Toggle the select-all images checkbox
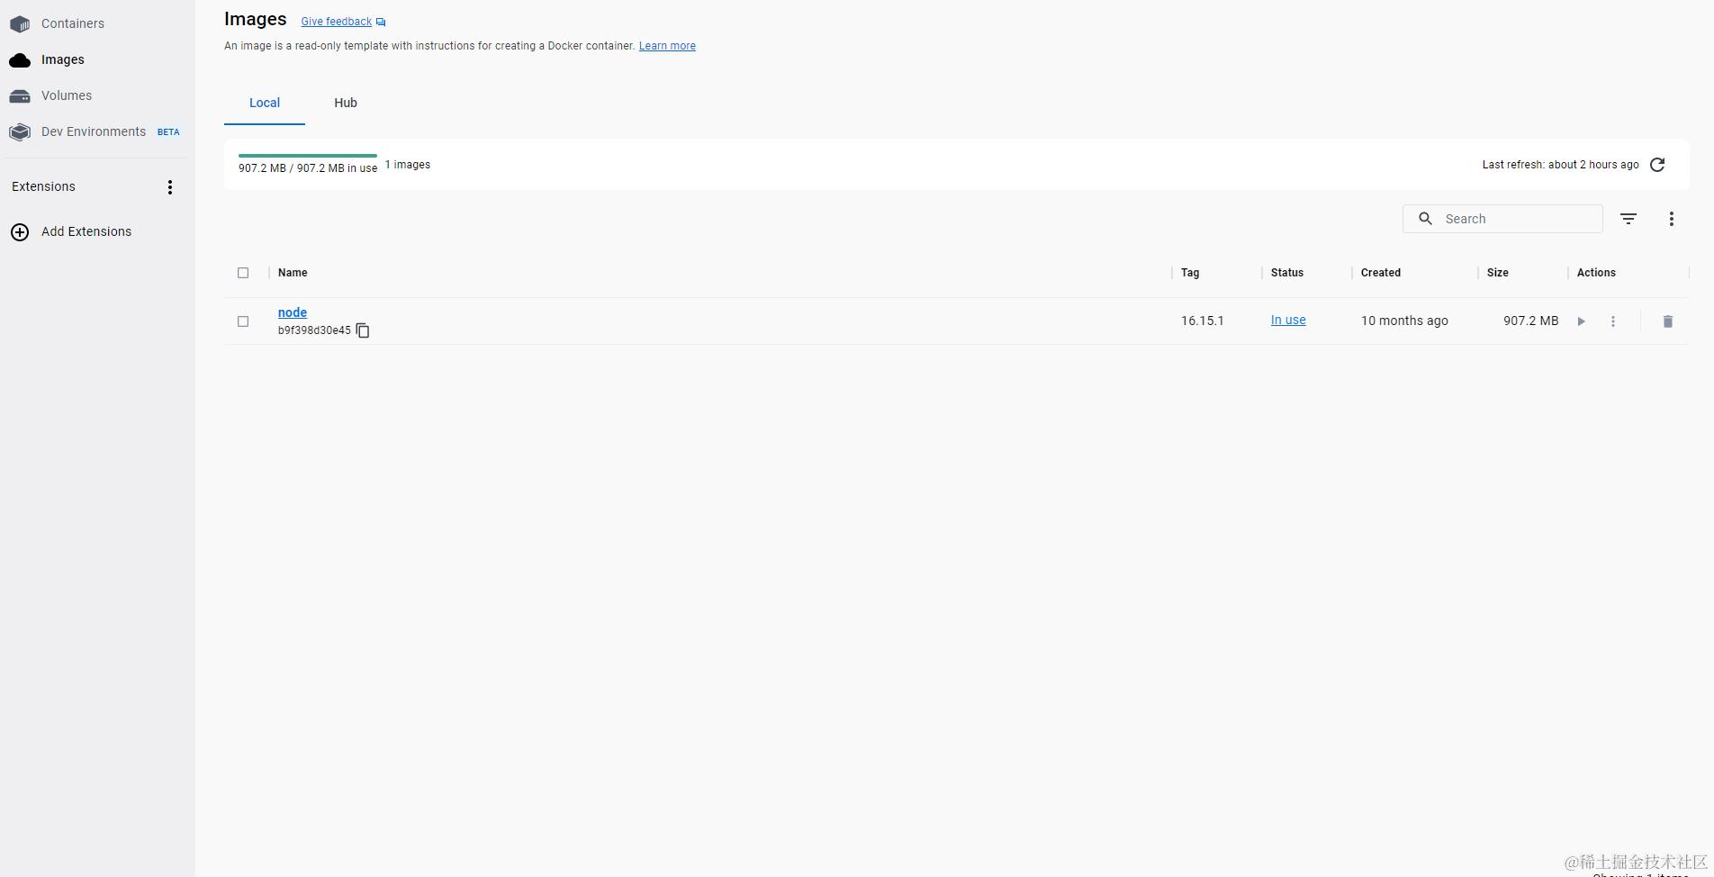This screenshot has width=1714, height=877. click(243, 273)
